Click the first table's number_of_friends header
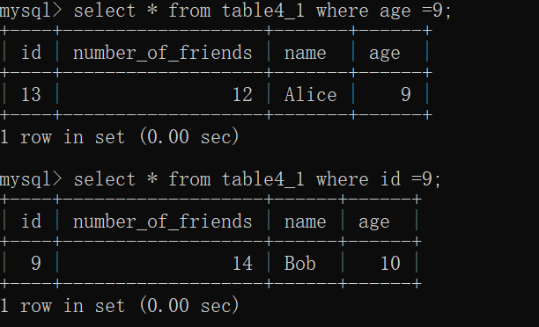 click(163, 53)
